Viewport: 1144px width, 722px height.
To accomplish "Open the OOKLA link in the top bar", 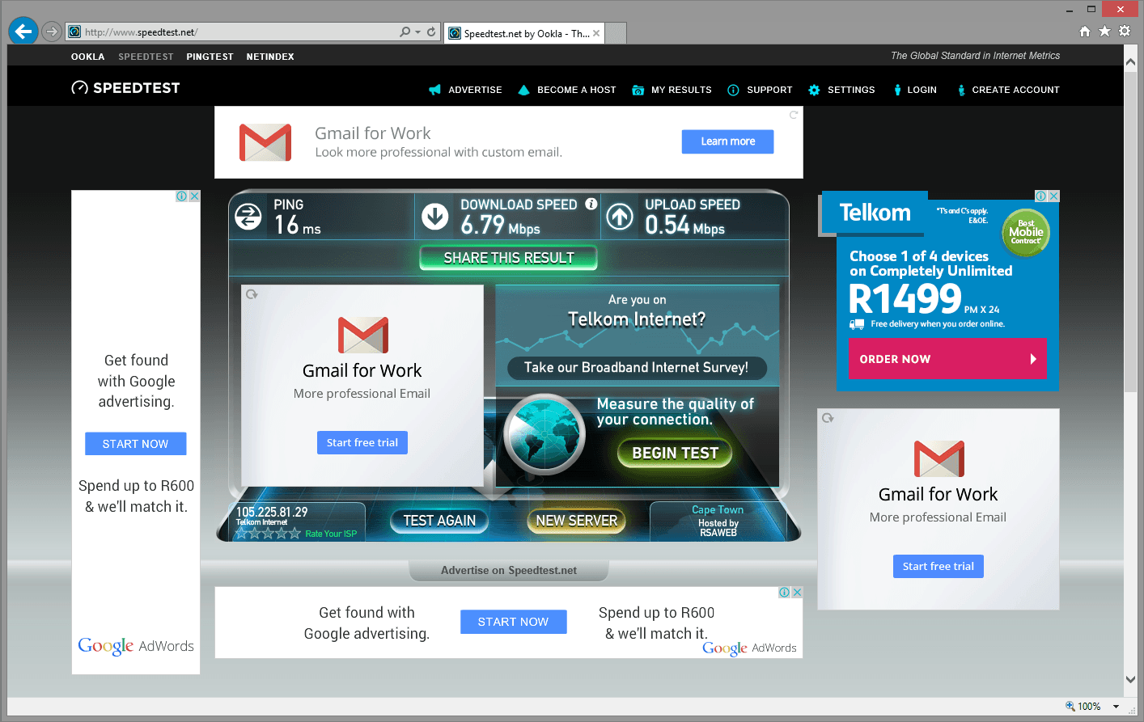I will tap(88, 57).
